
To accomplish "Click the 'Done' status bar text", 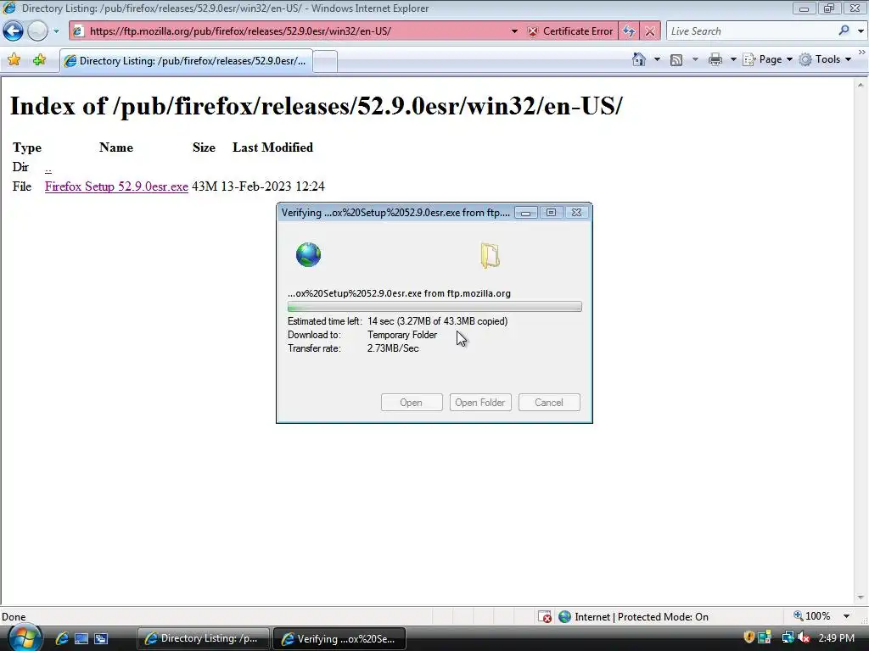I will 14,617.
